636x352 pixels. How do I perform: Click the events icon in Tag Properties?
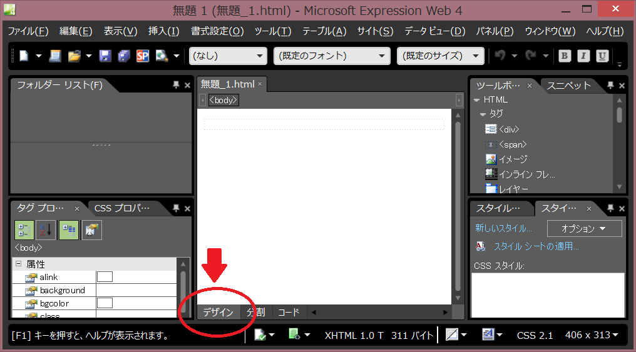91,230
